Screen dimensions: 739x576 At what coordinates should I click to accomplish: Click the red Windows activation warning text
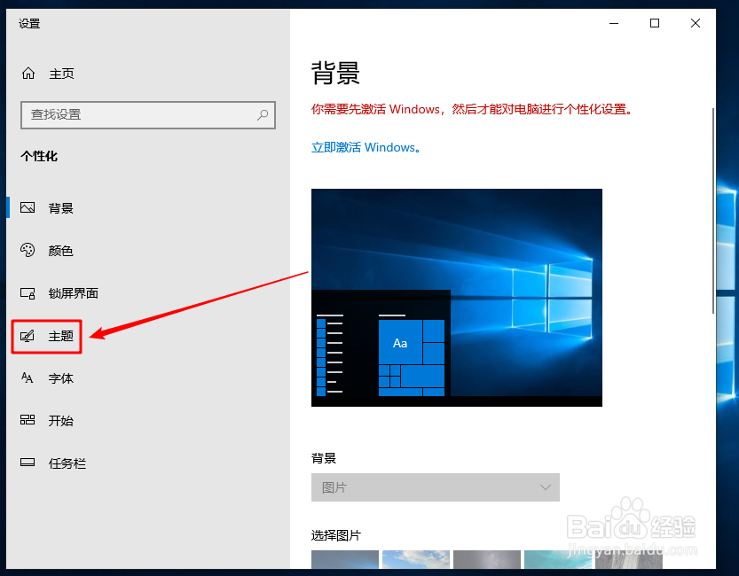[472, 109]
